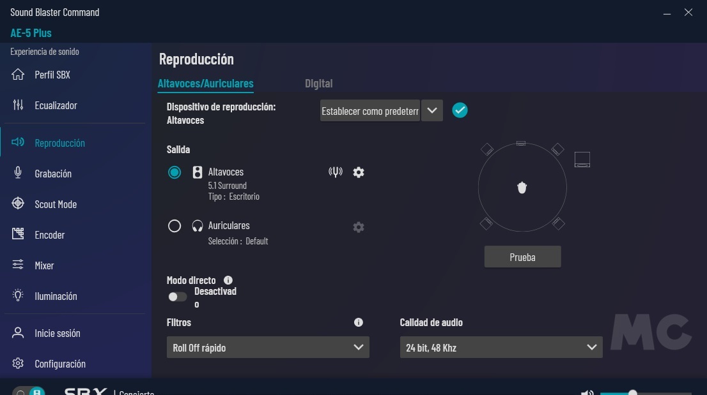707x395 pixels.
Task: Open the Calidad de audio dropdown
Action: click(501, 348)
